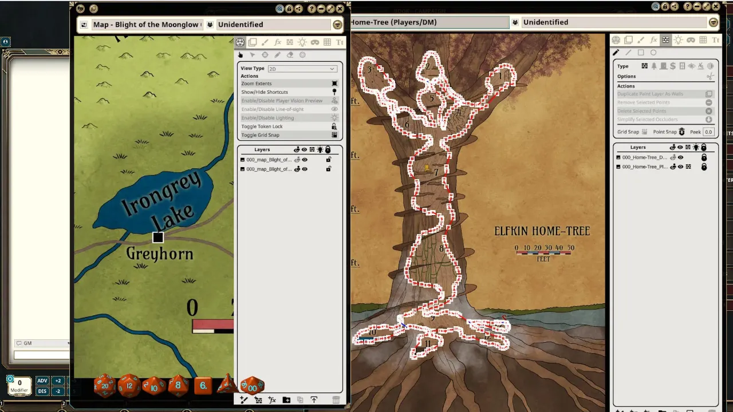Open the left map Unidentified name menu button
Viewport: 733px width, 412px height.
[337, 25]
